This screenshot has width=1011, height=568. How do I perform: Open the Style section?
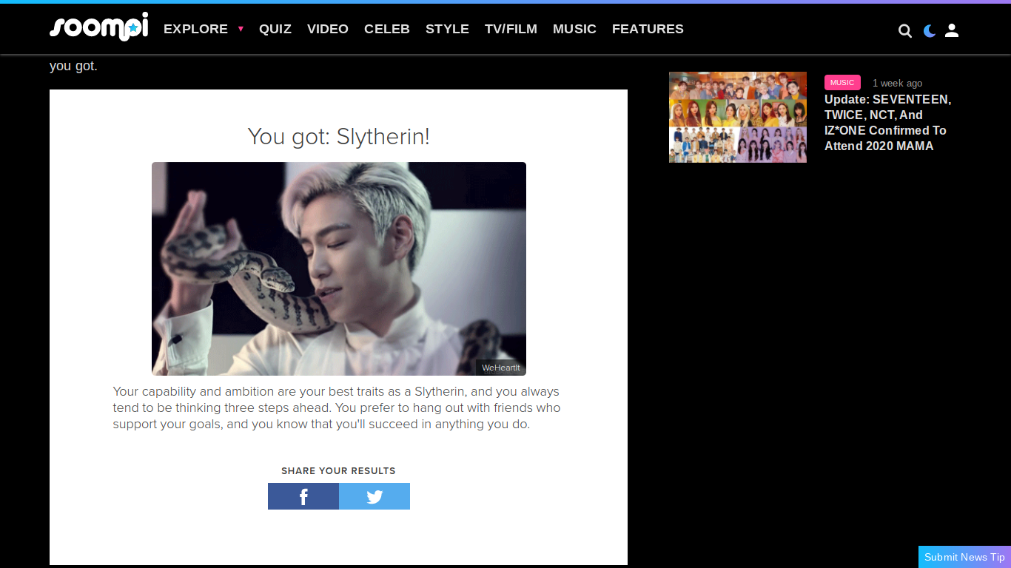point(447,29)
